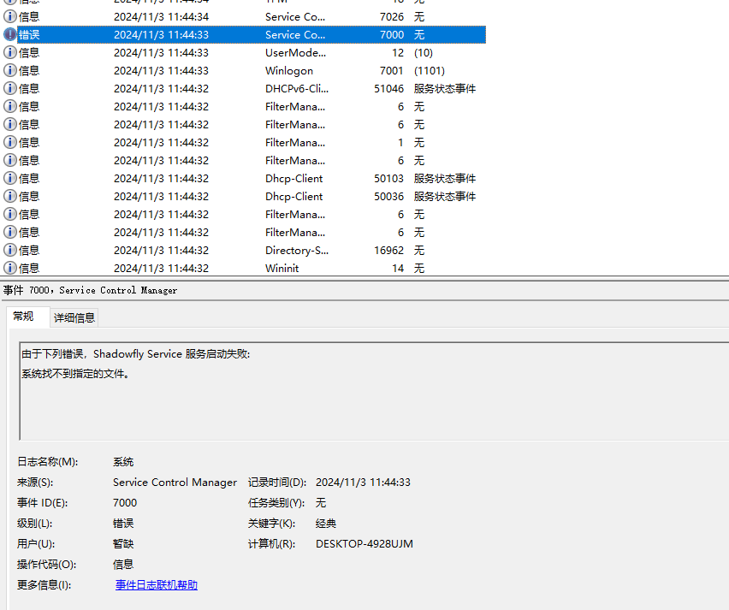Click the 系统 log name value
729x610 pixels.
pos(123,462)
